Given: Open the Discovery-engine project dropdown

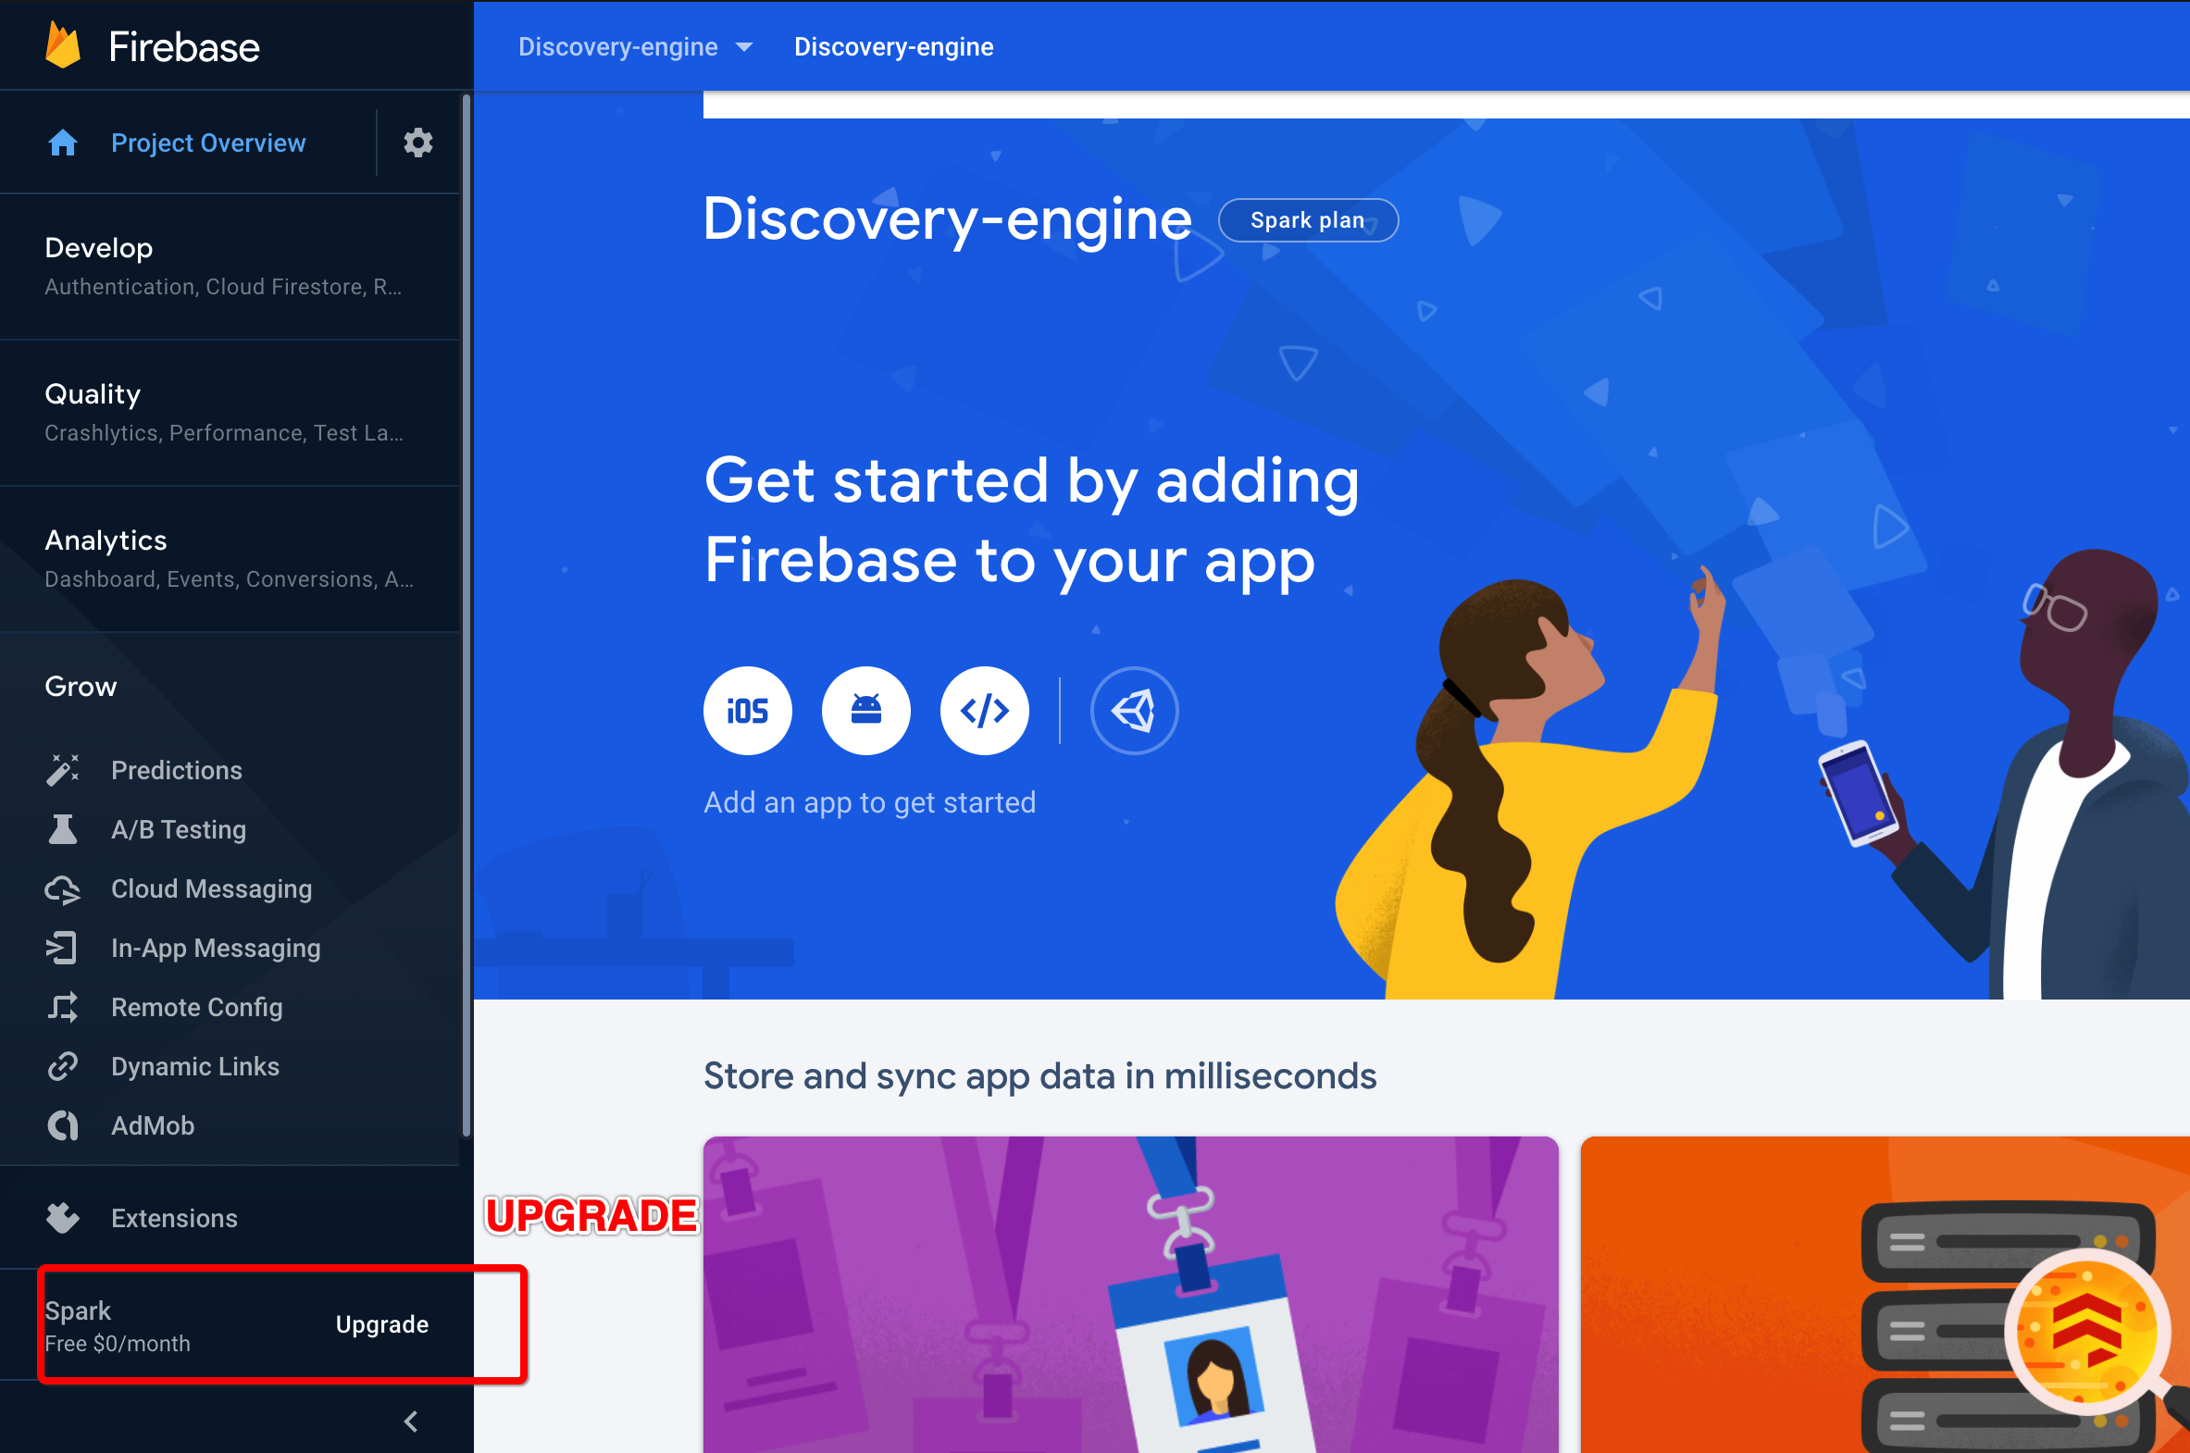Looking at the screenshot, I should [636, 46].
